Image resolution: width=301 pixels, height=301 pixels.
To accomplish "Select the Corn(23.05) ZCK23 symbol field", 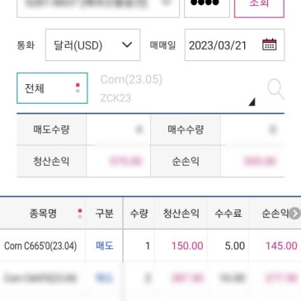I will click(176, 89).
